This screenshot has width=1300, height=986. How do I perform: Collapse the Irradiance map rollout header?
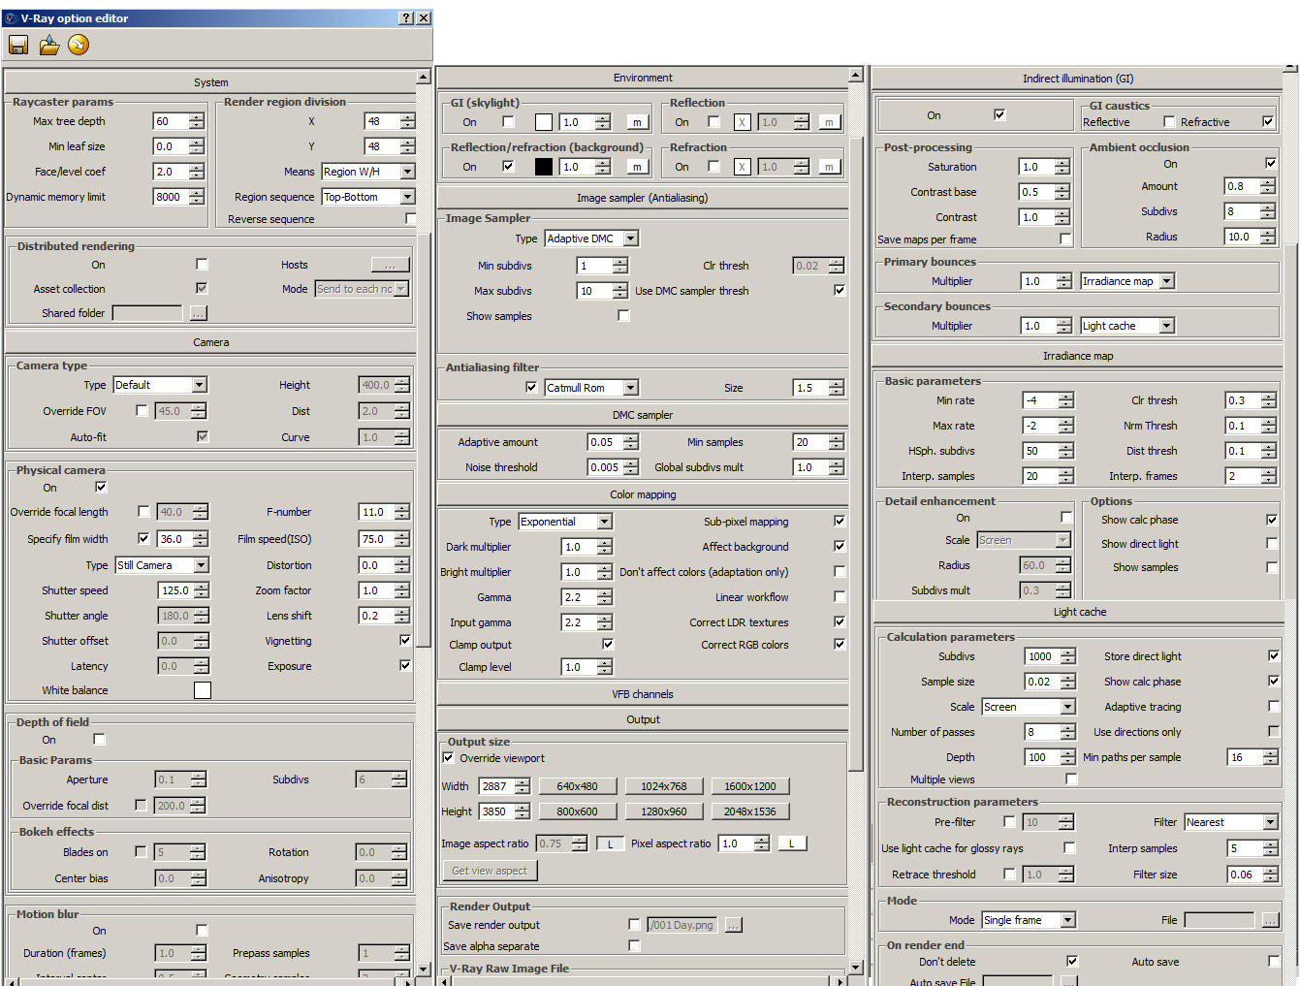tap(1078, 356)
